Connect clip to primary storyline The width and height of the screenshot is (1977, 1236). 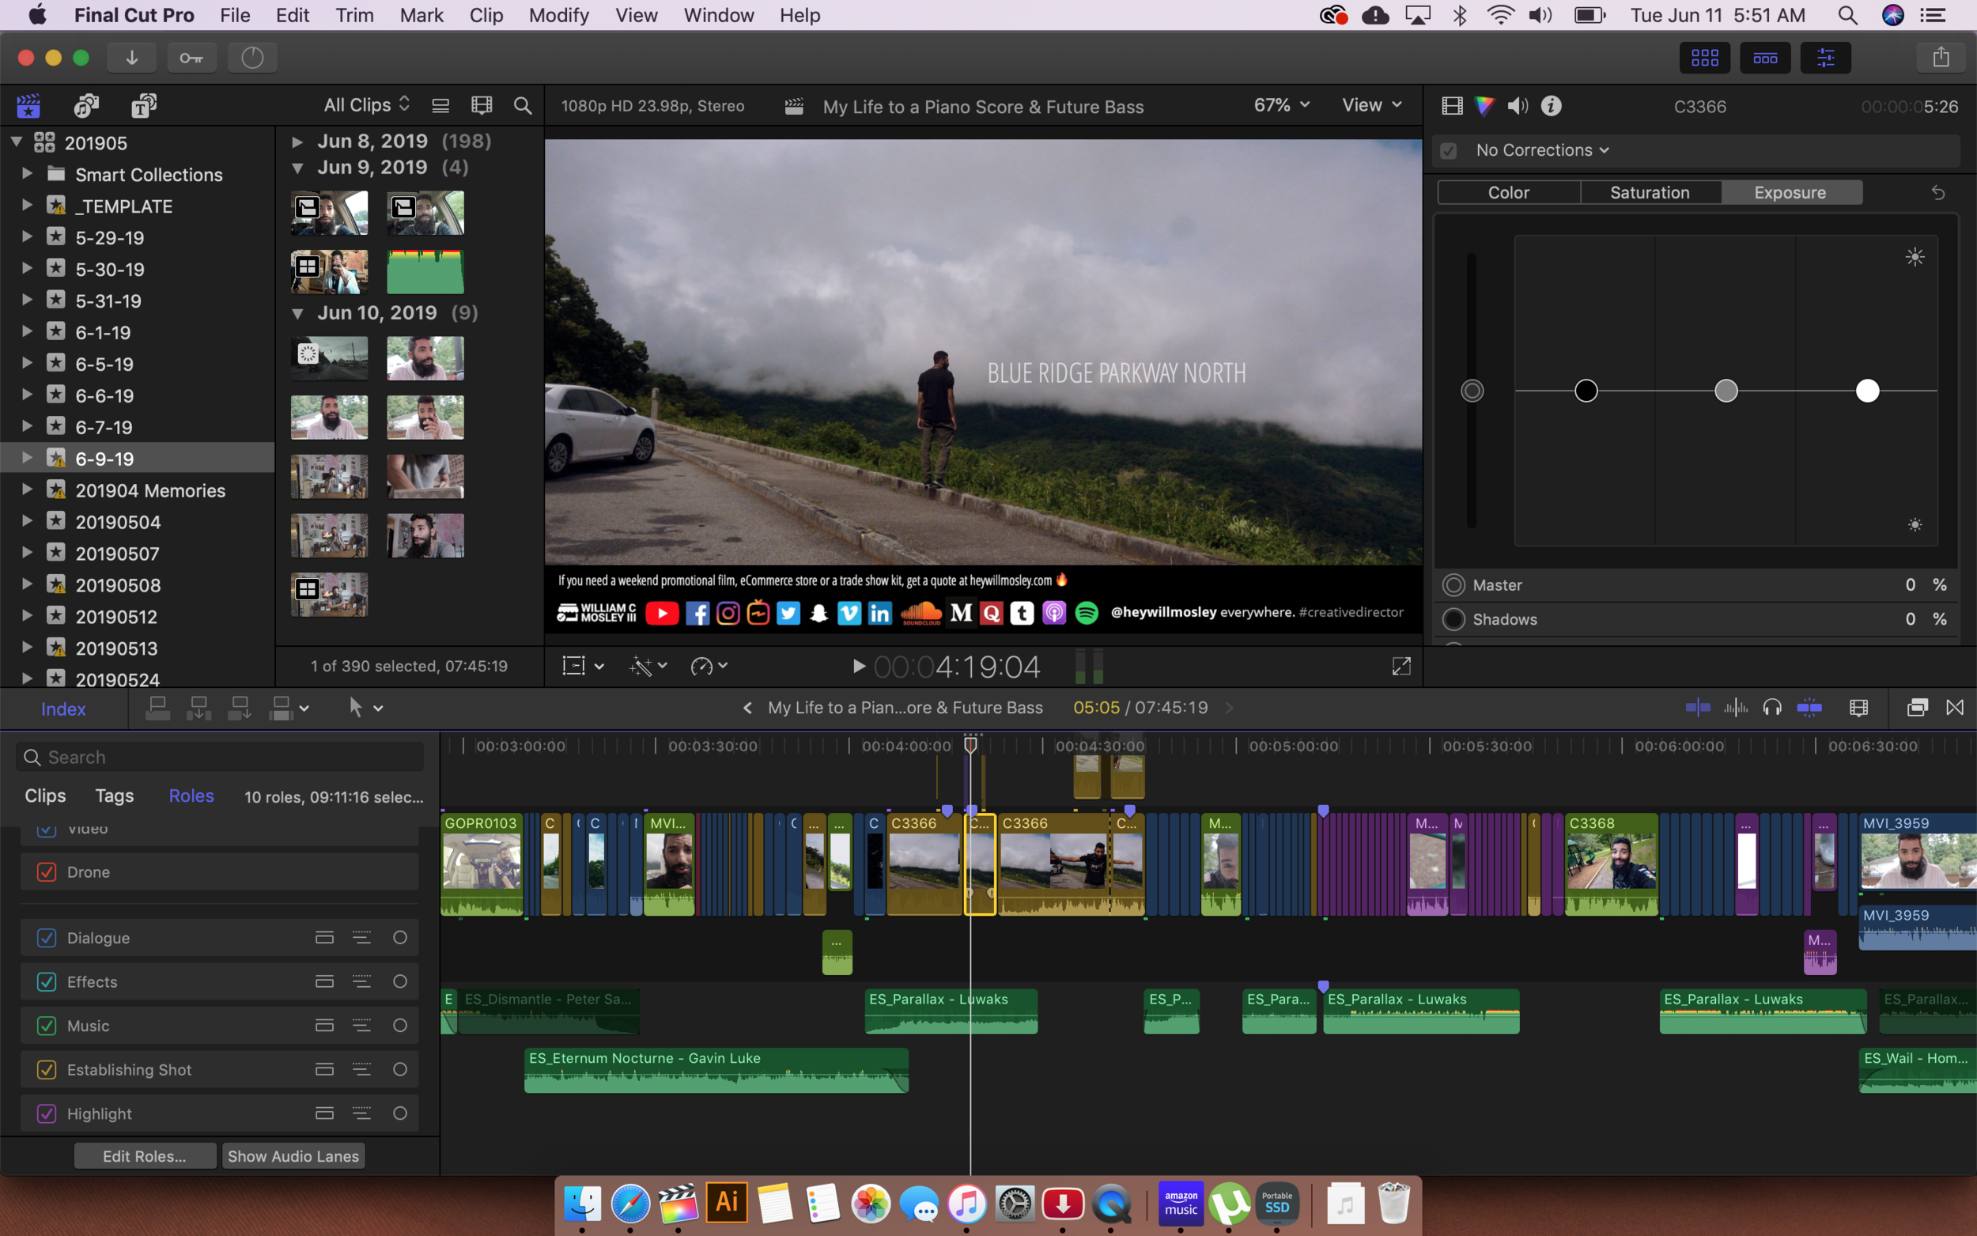click(x=157, y=708)
